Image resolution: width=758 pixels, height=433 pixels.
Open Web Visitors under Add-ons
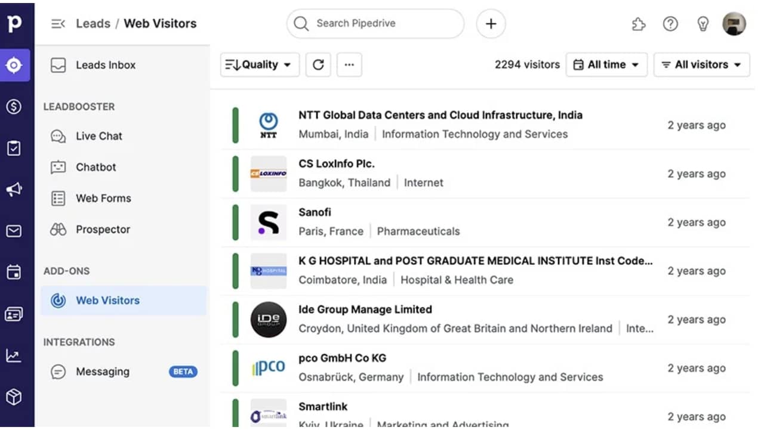click(107, 301)
